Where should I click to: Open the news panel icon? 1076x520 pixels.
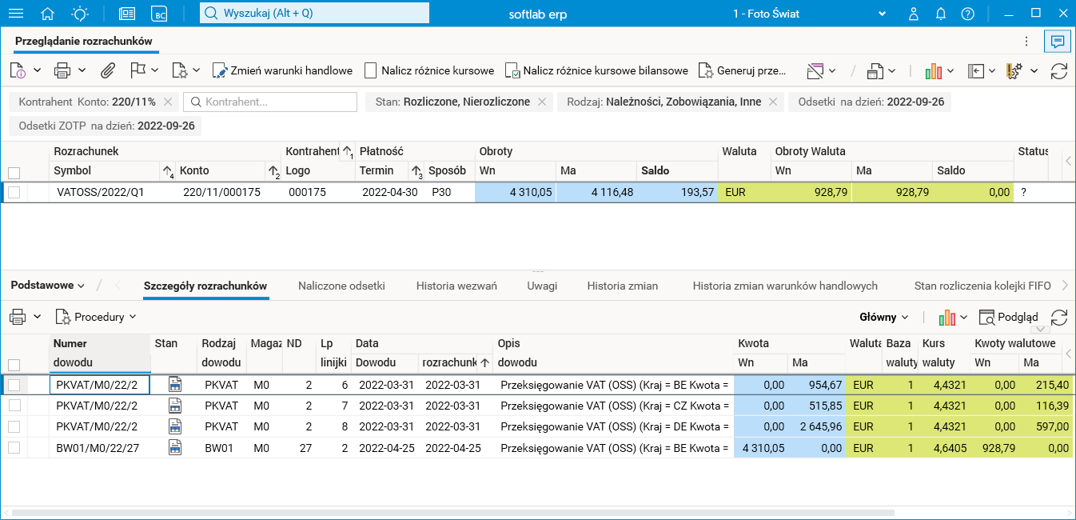(x=127, y=14)
